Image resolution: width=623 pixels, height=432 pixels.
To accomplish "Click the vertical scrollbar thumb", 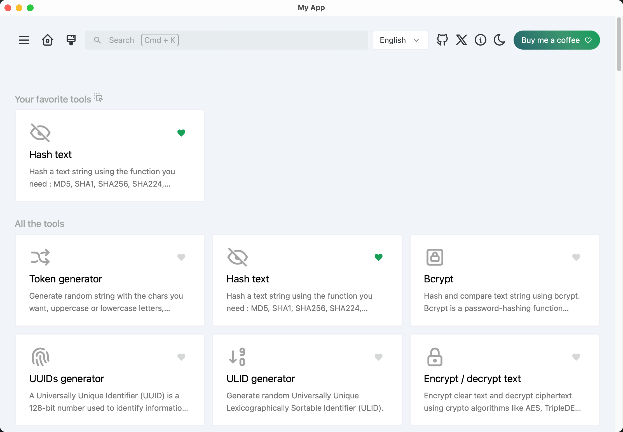I will click(x=619, y=44).
